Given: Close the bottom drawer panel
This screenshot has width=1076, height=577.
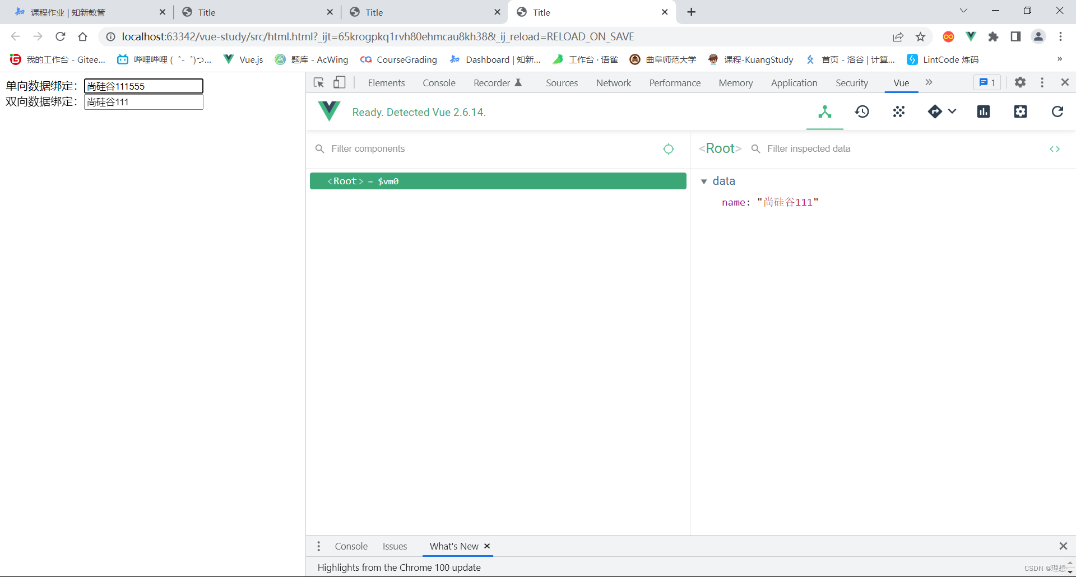Looking at the screenshot, I should [x=1063, y=546].
